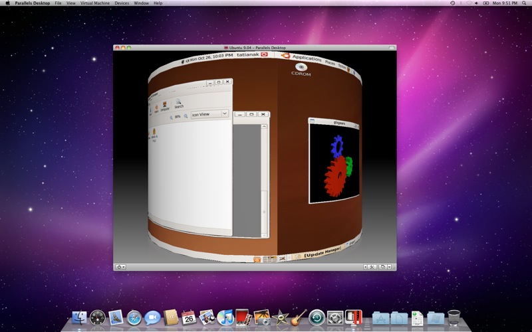Click the Bluetooth menu bar icon

[461, 3]
